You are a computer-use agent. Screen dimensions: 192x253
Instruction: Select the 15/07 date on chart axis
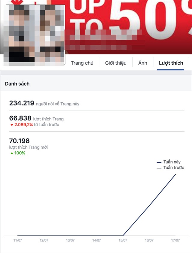123,240
